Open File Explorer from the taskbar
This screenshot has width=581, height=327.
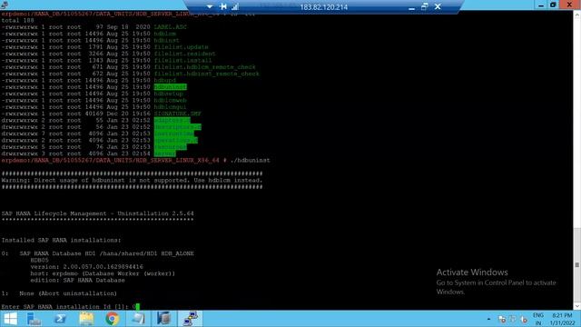[86, 319]
